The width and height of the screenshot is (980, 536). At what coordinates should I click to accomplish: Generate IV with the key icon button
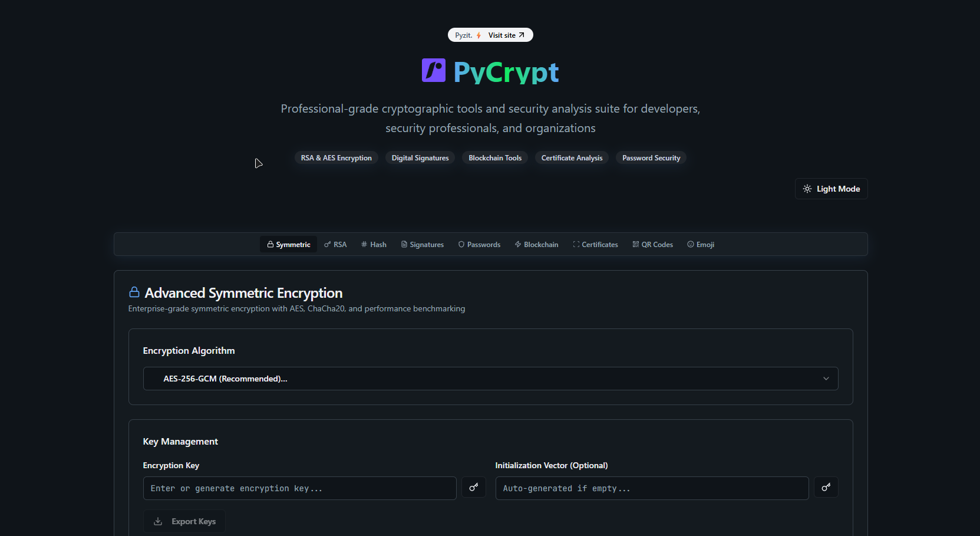tap(826, 487)
